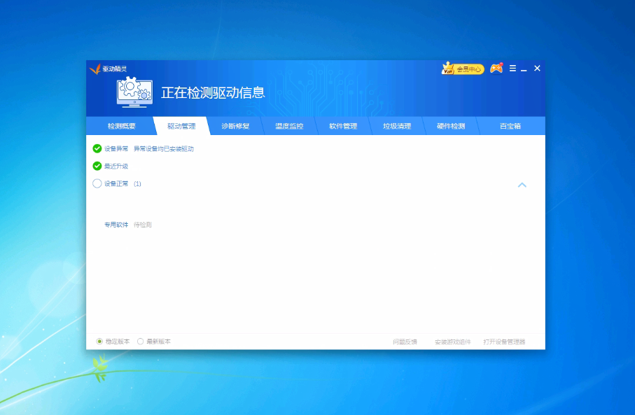The height and width of the screenshot is (415, 635).
Task: Click the 待检测 status text
Action: coord(143,225)
